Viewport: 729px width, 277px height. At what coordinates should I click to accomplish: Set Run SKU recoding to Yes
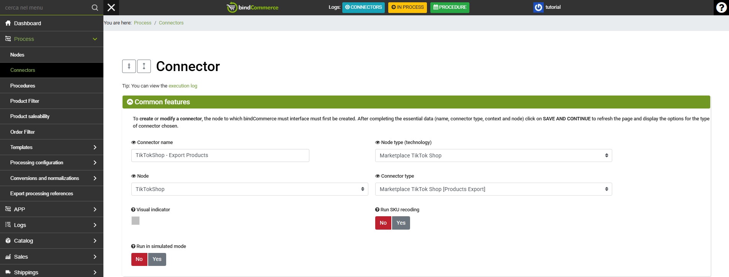[x=401, y=223]
